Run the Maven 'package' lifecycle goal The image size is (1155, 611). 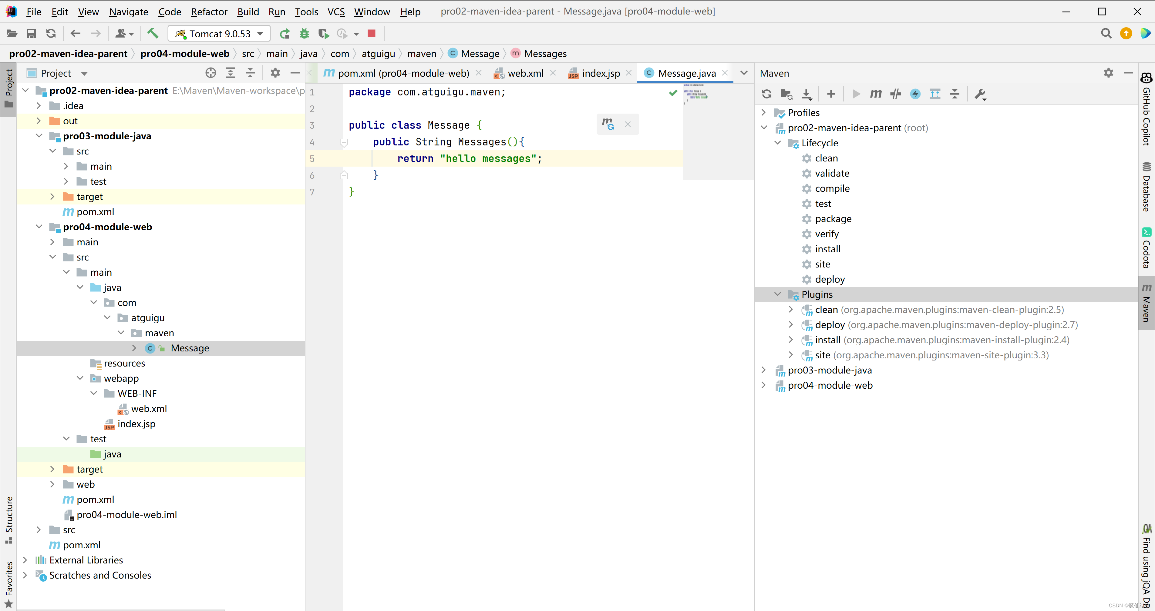833,219
